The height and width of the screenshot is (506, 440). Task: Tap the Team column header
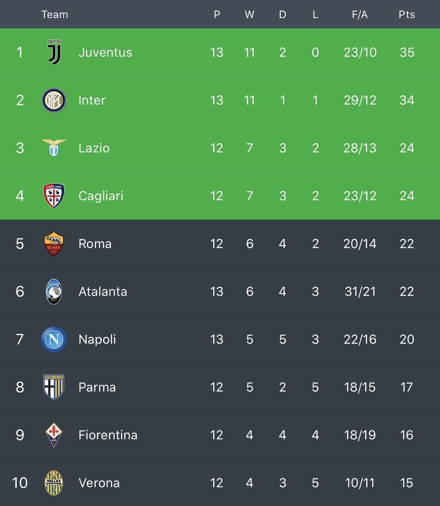55,15
